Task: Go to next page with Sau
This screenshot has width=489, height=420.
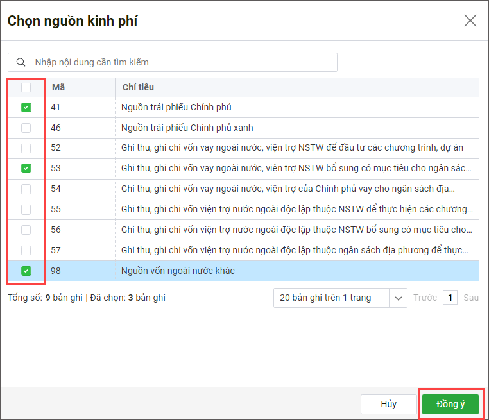Action: [x=471, y=298]
